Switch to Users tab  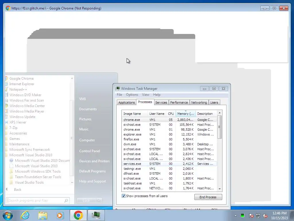[x=214, y=102]
